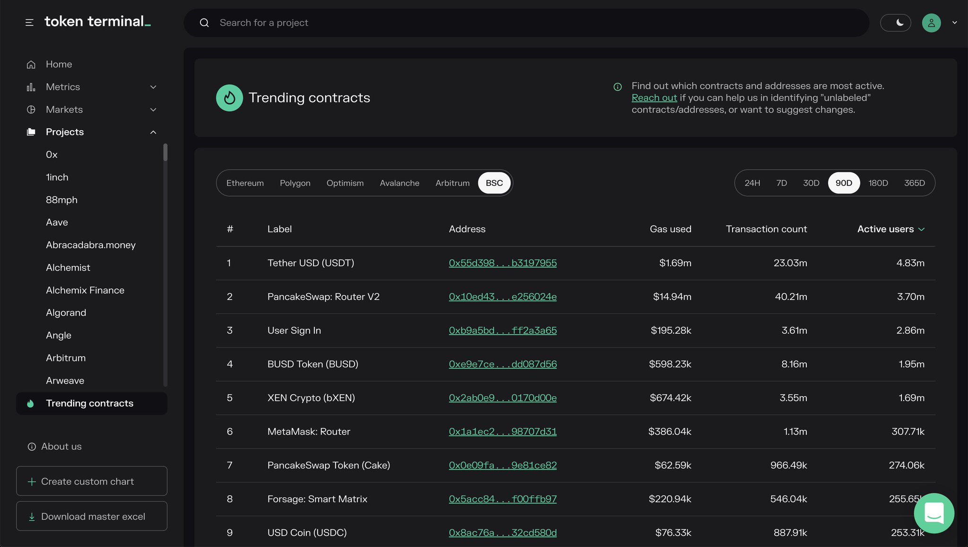This screenshot has width=968, height=547.
Task: Select the Trending contracts flame icon
Action: [x=30, y=404]
